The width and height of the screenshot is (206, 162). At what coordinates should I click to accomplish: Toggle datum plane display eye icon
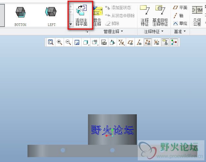130,42
